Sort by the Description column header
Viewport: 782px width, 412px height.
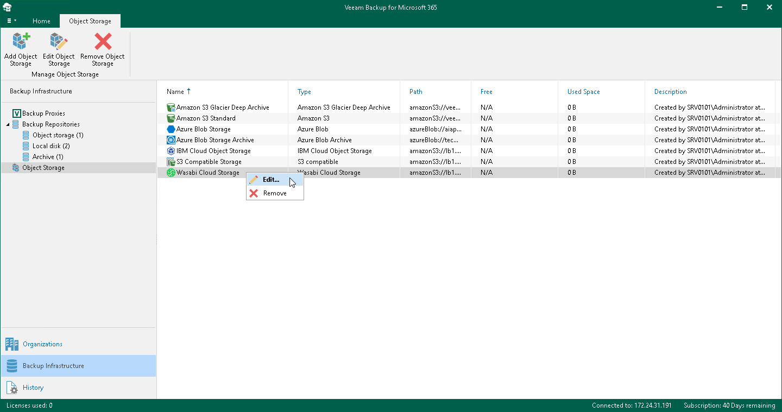tap(671, 92)
